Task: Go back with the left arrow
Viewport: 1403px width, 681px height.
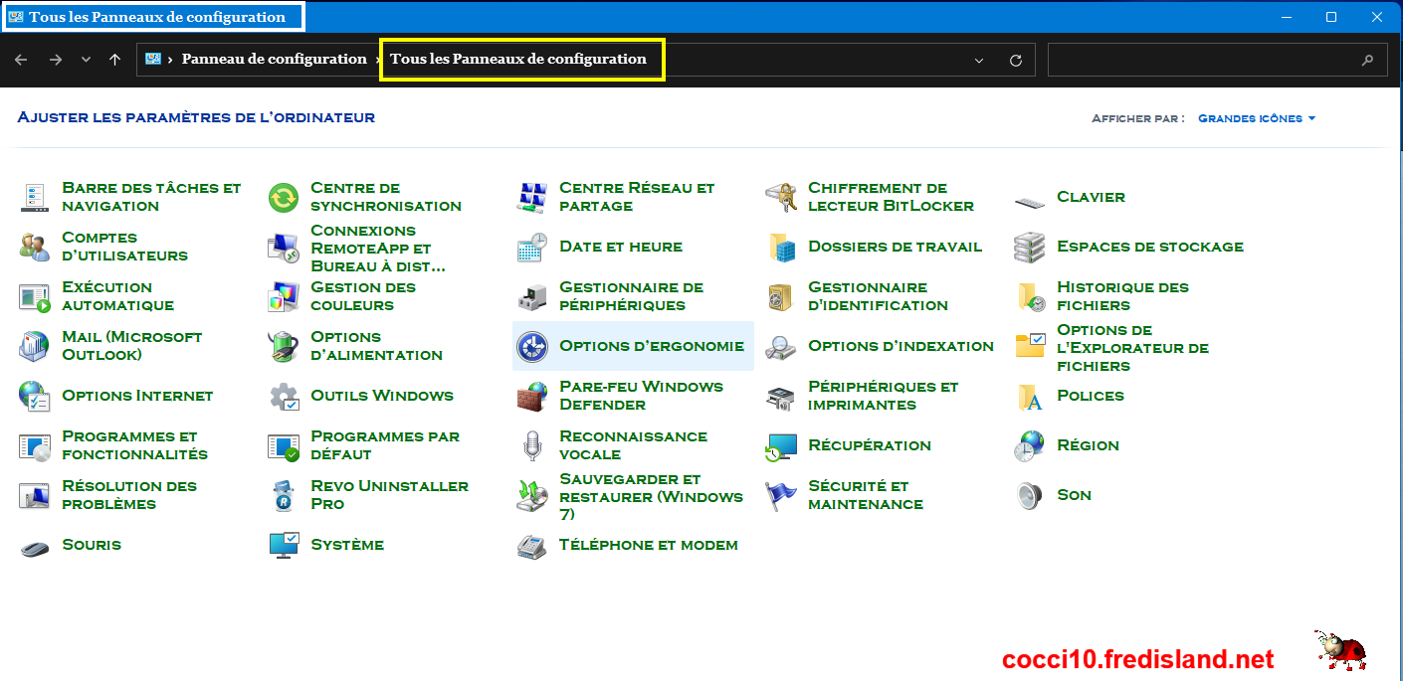Action: (x=21, y=60)
